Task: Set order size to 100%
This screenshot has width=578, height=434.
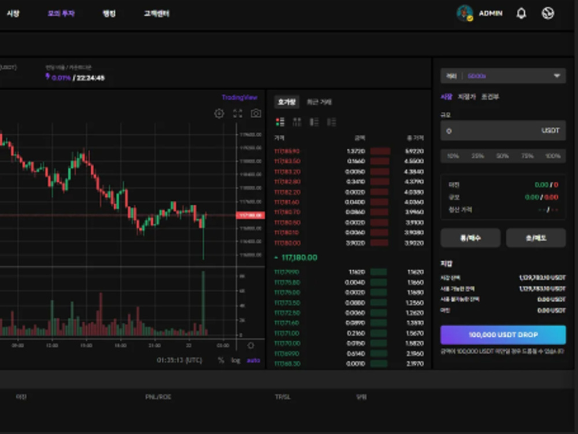Action: pyautogui.click(x=553, y=156)
